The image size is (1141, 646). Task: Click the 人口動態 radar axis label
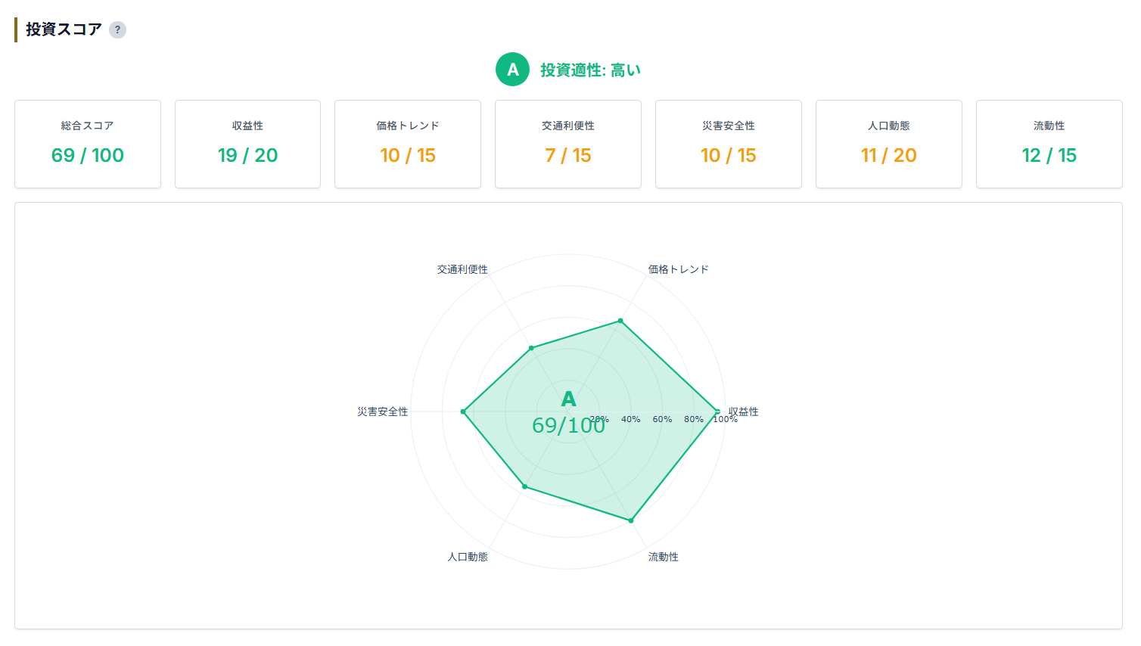pyautogui.click(x=468, y=557)
